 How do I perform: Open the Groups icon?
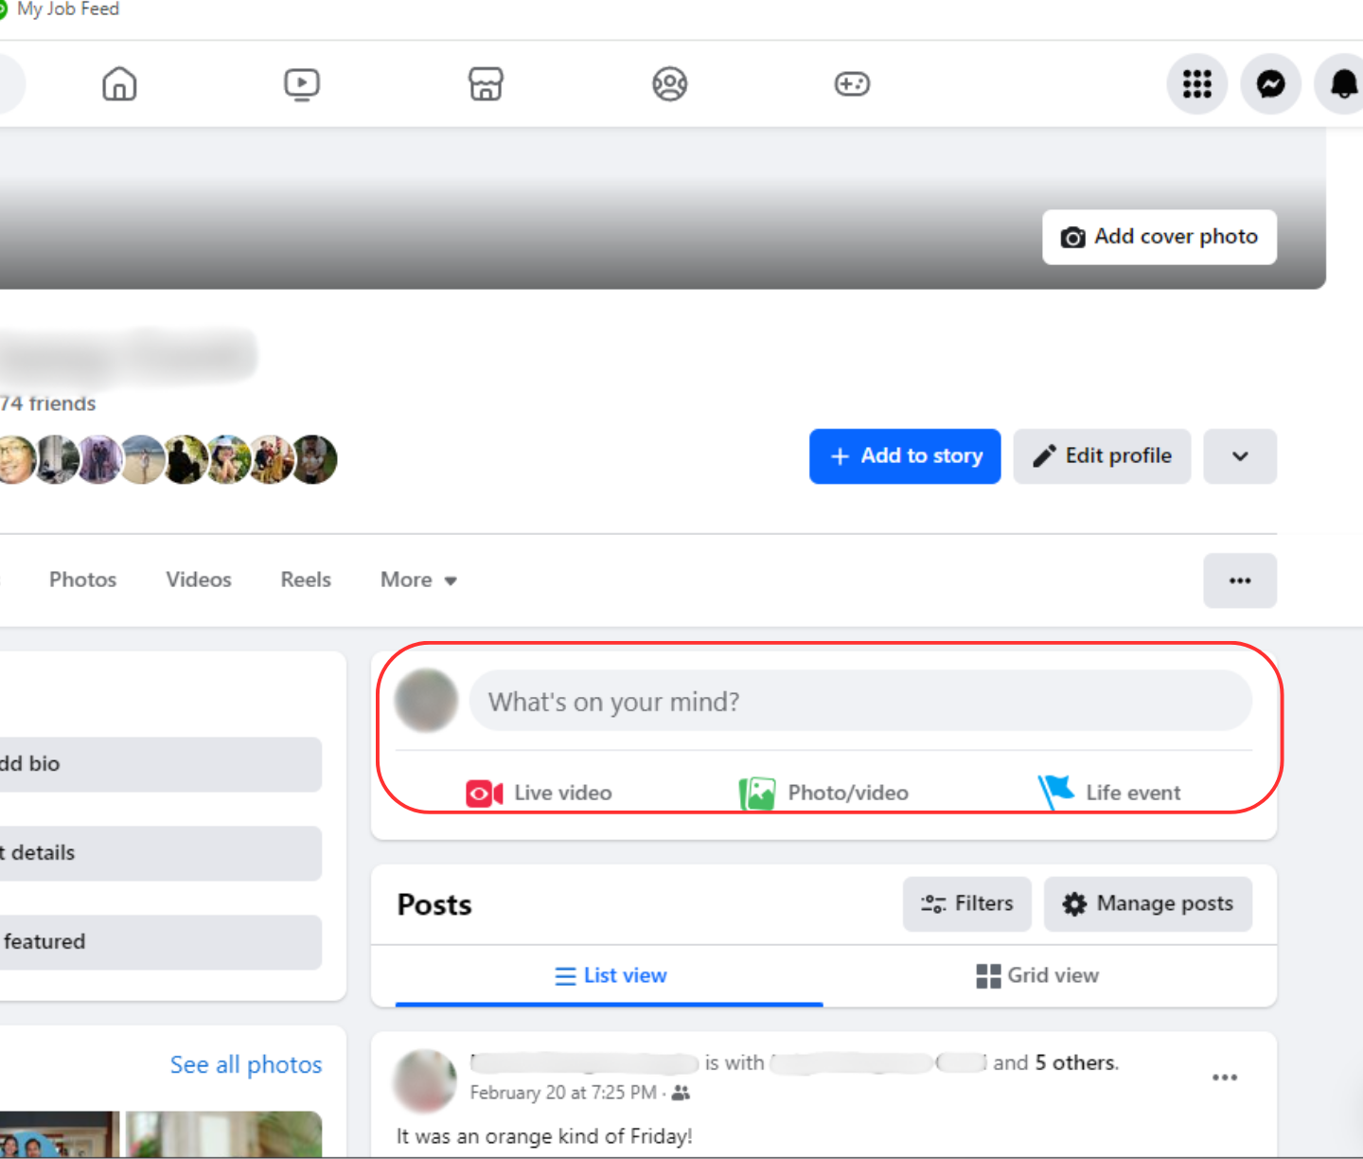point(669,84)
